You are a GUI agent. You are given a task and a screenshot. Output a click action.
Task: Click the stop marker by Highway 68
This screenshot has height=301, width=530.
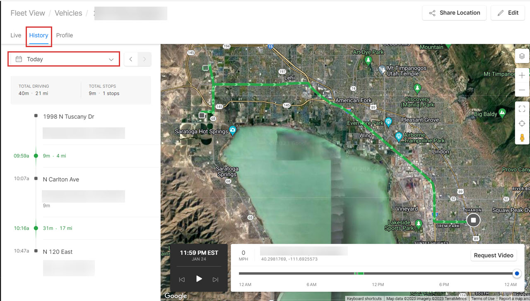coord(202,115)
